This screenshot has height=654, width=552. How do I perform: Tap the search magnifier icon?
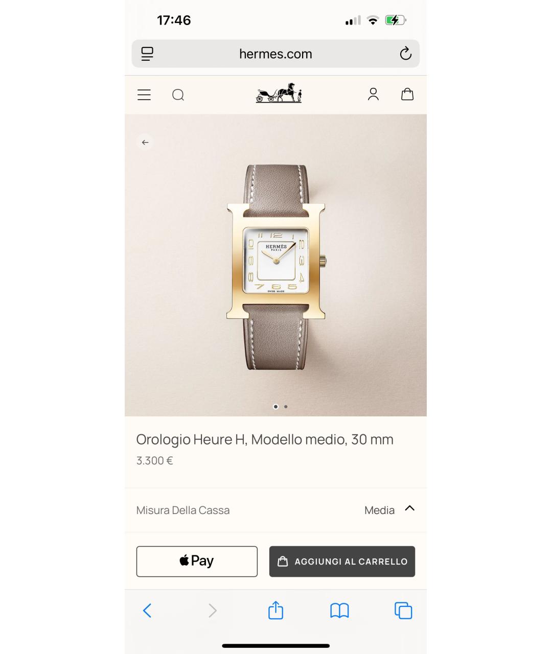[178, 95]
